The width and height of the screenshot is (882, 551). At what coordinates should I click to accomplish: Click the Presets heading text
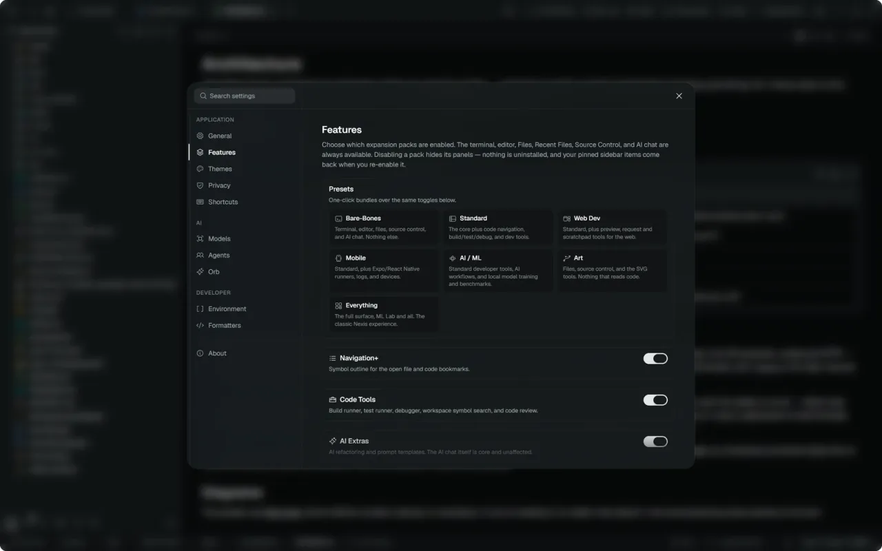point(341,189)
